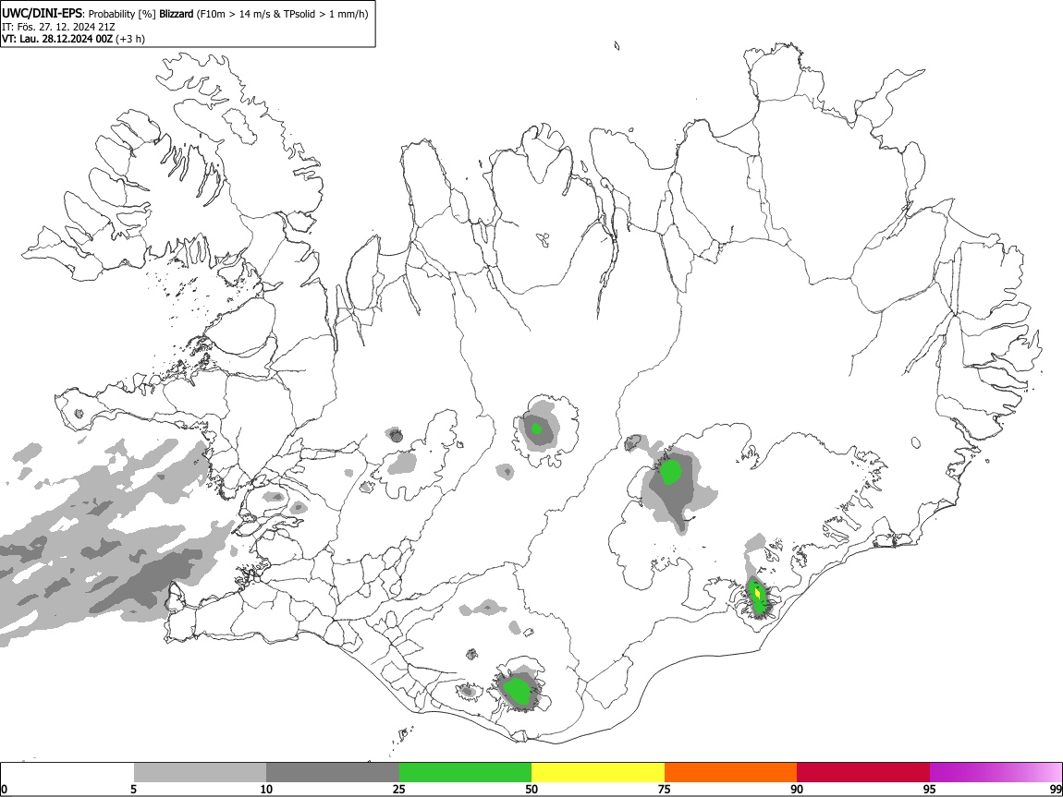Click the green blob on southern Mýrdalsjökull glacier
Image resolution: width=1063 pixels, height=797 pixels.
[x=518, y=691]
